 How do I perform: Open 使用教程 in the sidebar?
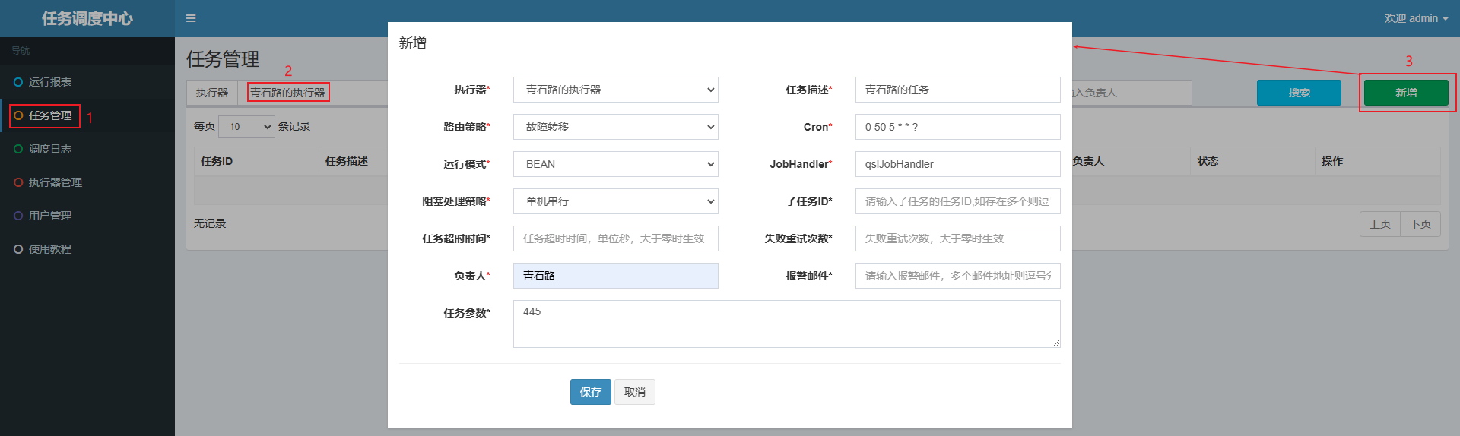(x=50, y=249)
